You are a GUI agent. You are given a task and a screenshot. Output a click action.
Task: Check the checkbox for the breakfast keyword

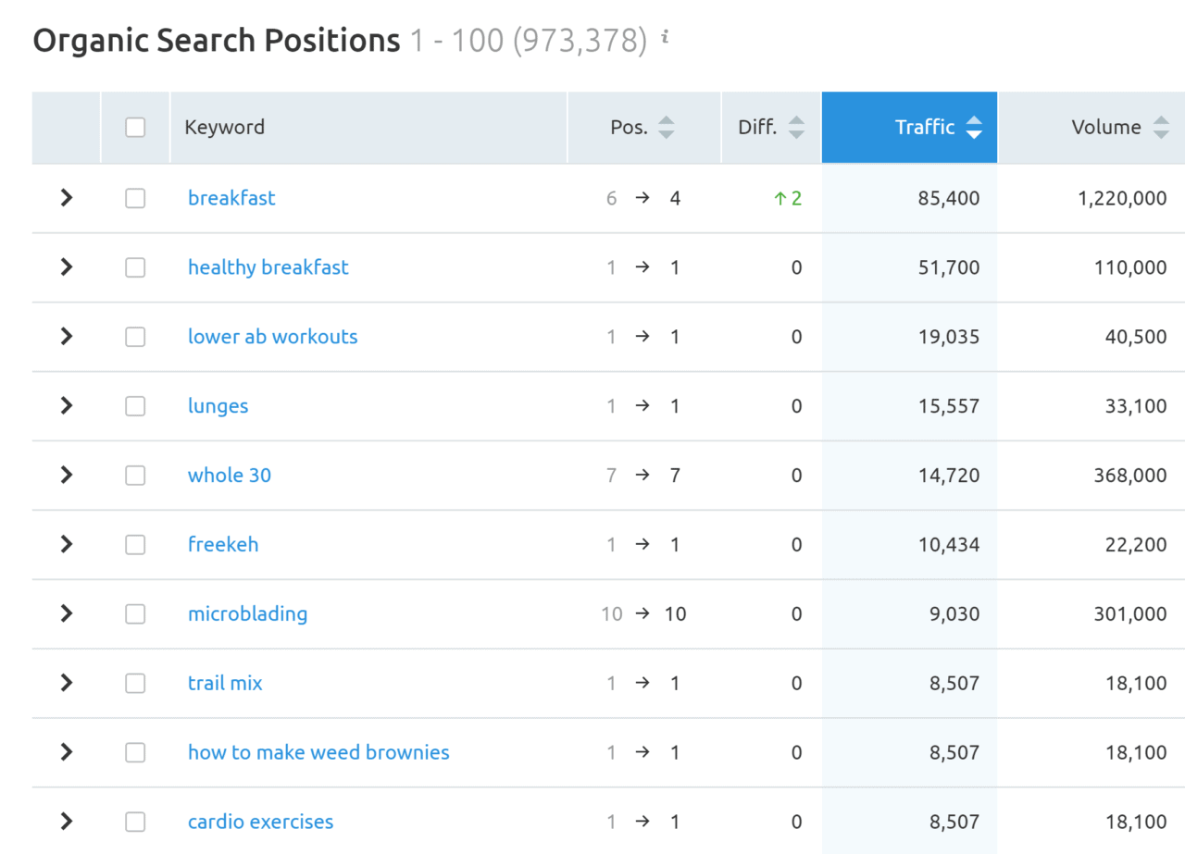click(x=134, y=197)
